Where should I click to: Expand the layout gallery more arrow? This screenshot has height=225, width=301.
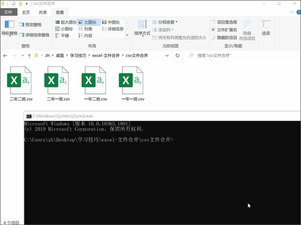(x=127, y=35)
